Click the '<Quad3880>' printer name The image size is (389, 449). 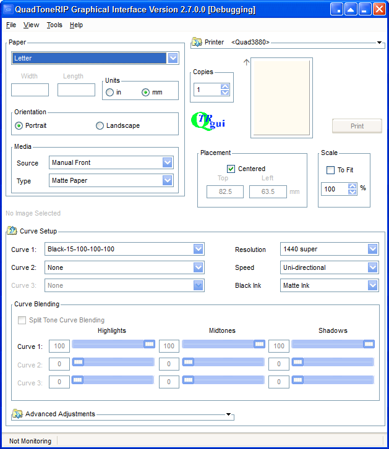[x=250, y=43]
